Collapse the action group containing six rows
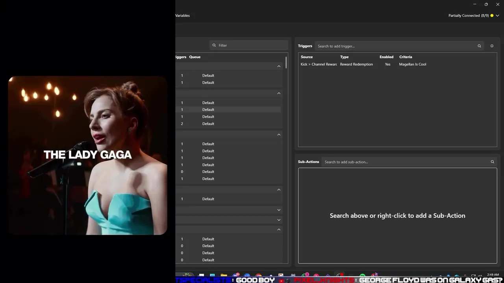The image size is (504, 283). (x=279, y=134)
